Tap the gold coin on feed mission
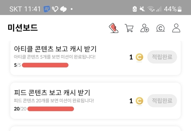Viewport: 191px width, 131px height. pos(139,101)
